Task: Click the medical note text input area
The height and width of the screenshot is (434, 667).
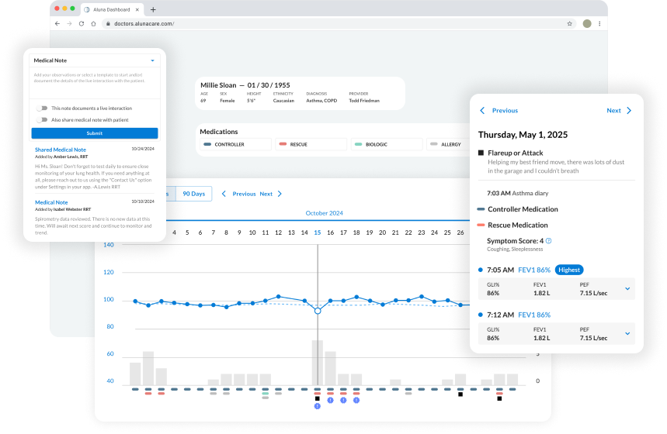Action: (x=95, y=84)
